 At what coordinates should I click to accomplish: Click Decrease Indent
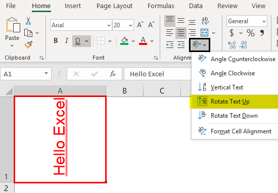(x=170, y=44)
